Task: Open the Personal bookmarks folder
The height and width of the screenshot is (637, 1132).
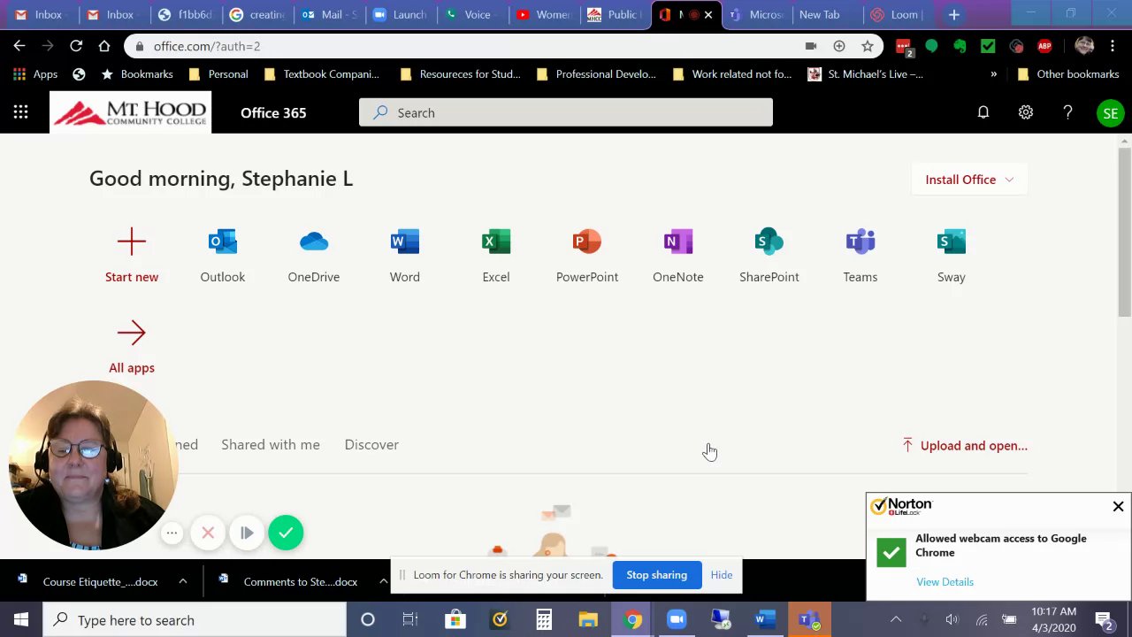Action: pyautogui.click(x=218, y=74)
